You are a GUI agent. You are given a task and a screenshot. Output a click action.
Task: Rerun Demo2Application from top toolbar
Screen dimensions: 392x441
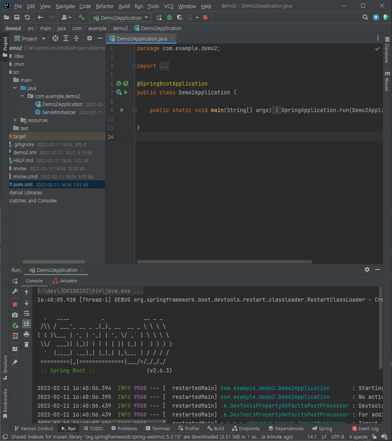(159, 17)
